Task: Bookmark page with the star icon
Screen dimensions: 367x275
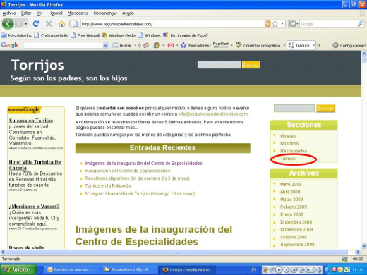Action: coord(275,24)
